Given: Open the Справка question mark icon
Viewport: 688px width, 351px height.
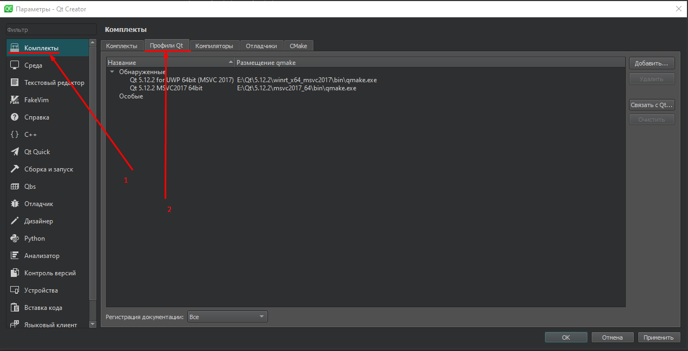Looking at the screenshot, I should pos(15,117).
